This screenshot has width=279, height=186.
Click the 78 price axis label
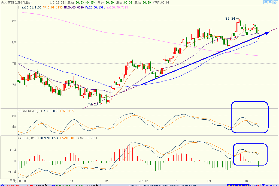14,63
